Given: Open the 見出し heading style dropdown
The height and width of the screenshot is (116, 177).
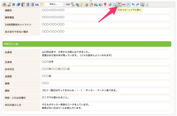Looking at the screenshot, I should point(55,4).
